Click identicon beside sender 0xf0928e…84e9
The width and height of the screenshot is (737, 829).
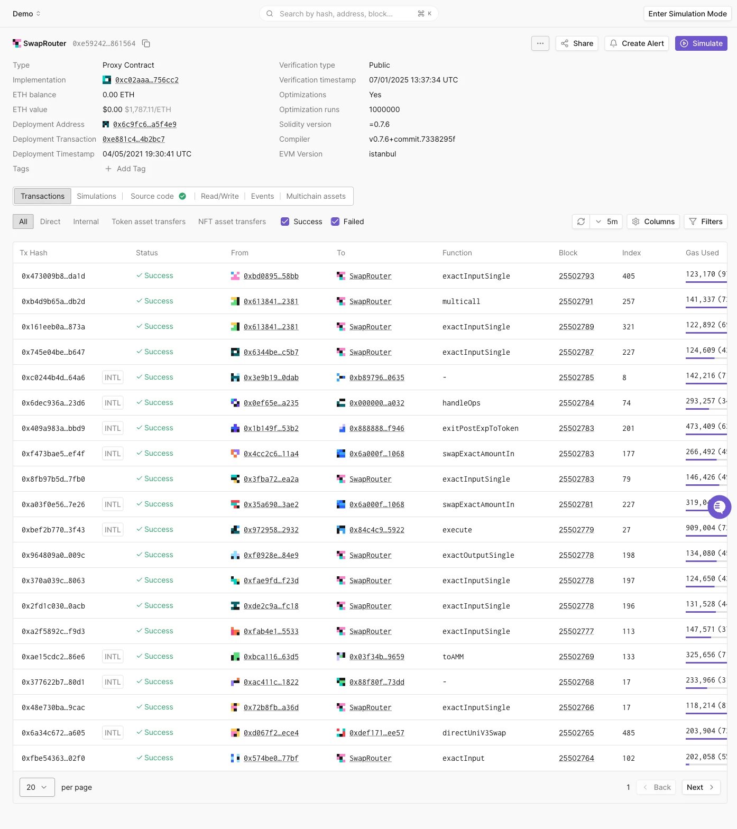[x=235, y=555]
